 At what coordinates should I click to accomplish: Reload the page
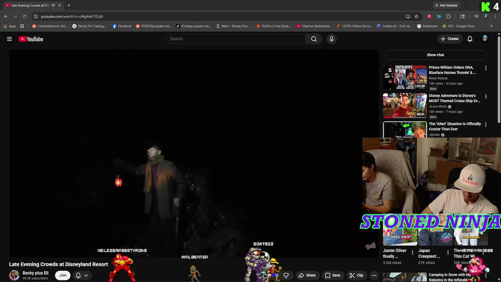pyautogui.click(x=24, y=16)
